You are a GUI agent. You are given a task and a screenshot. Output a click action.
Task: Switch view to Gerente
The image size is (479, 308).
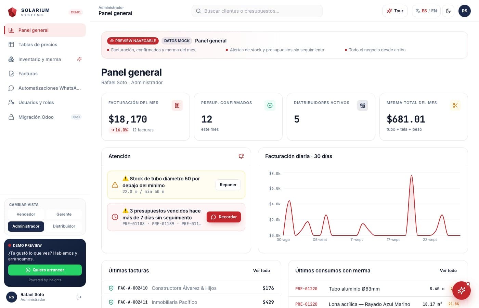click(x=64, y=214)
